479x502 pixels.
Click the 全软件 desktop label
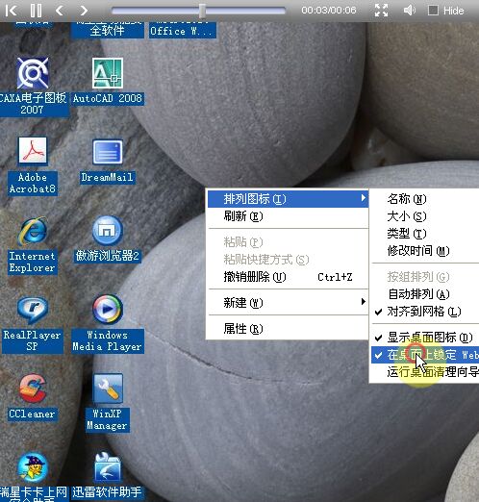pos(107,31)
